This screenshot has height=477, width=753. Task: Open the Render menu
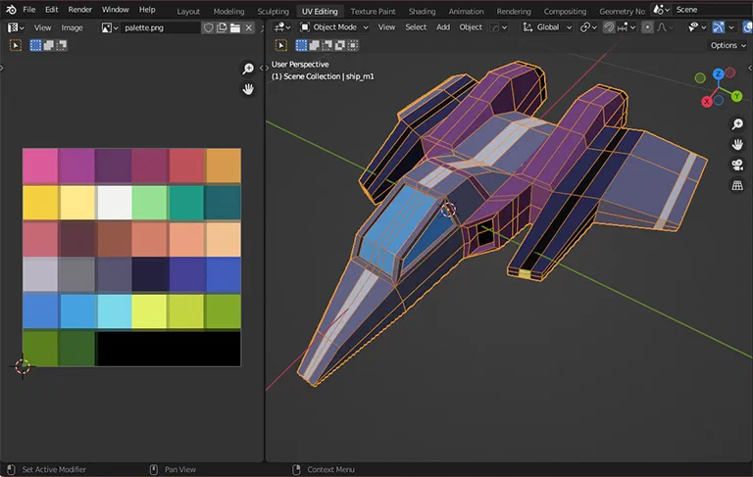coord(79,10)
